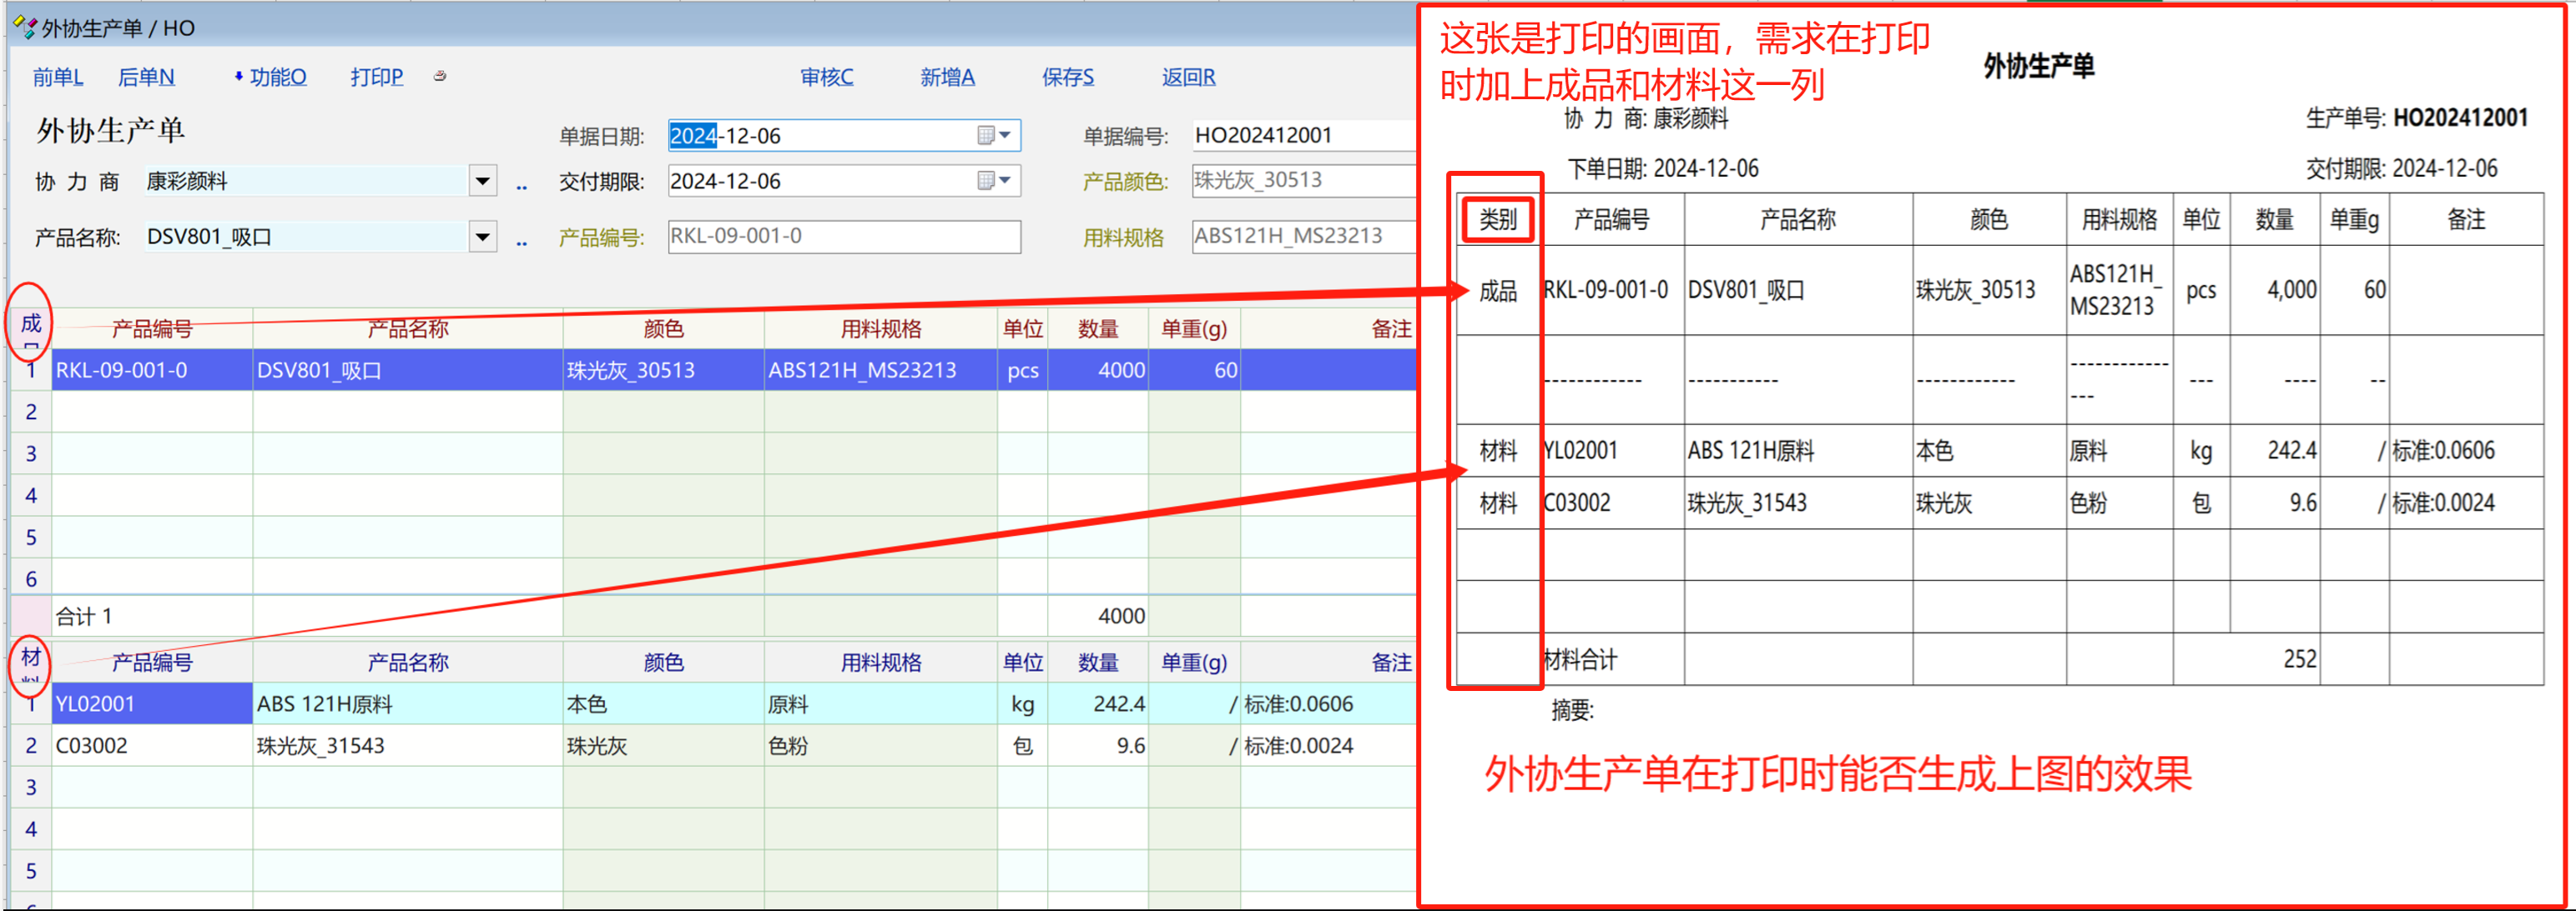Click the lookup dots next to 协力商
Screen dimensions: 2576x911
[x=521, y=185]
